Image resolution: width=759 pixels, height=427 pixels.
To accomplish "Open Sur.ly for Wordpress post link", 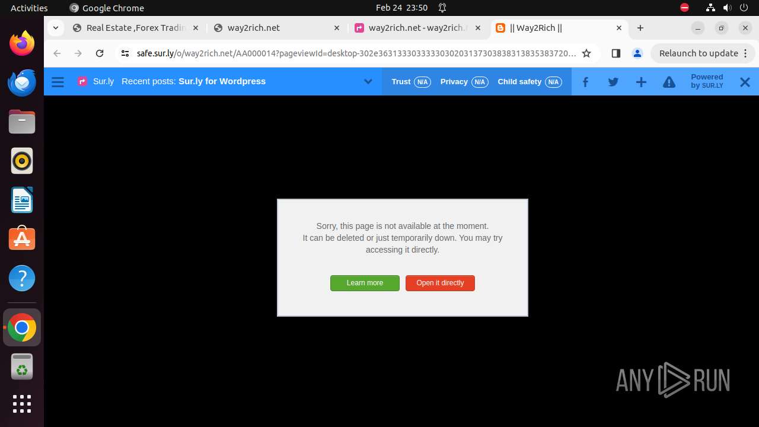I will [222, 81].
